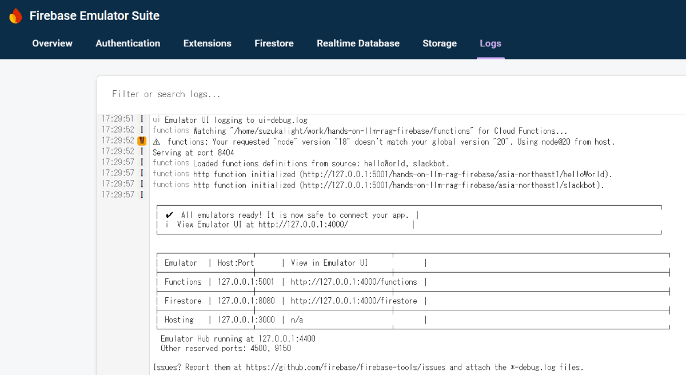Click the Firebase flame logo icon

(x=16, y=16)
